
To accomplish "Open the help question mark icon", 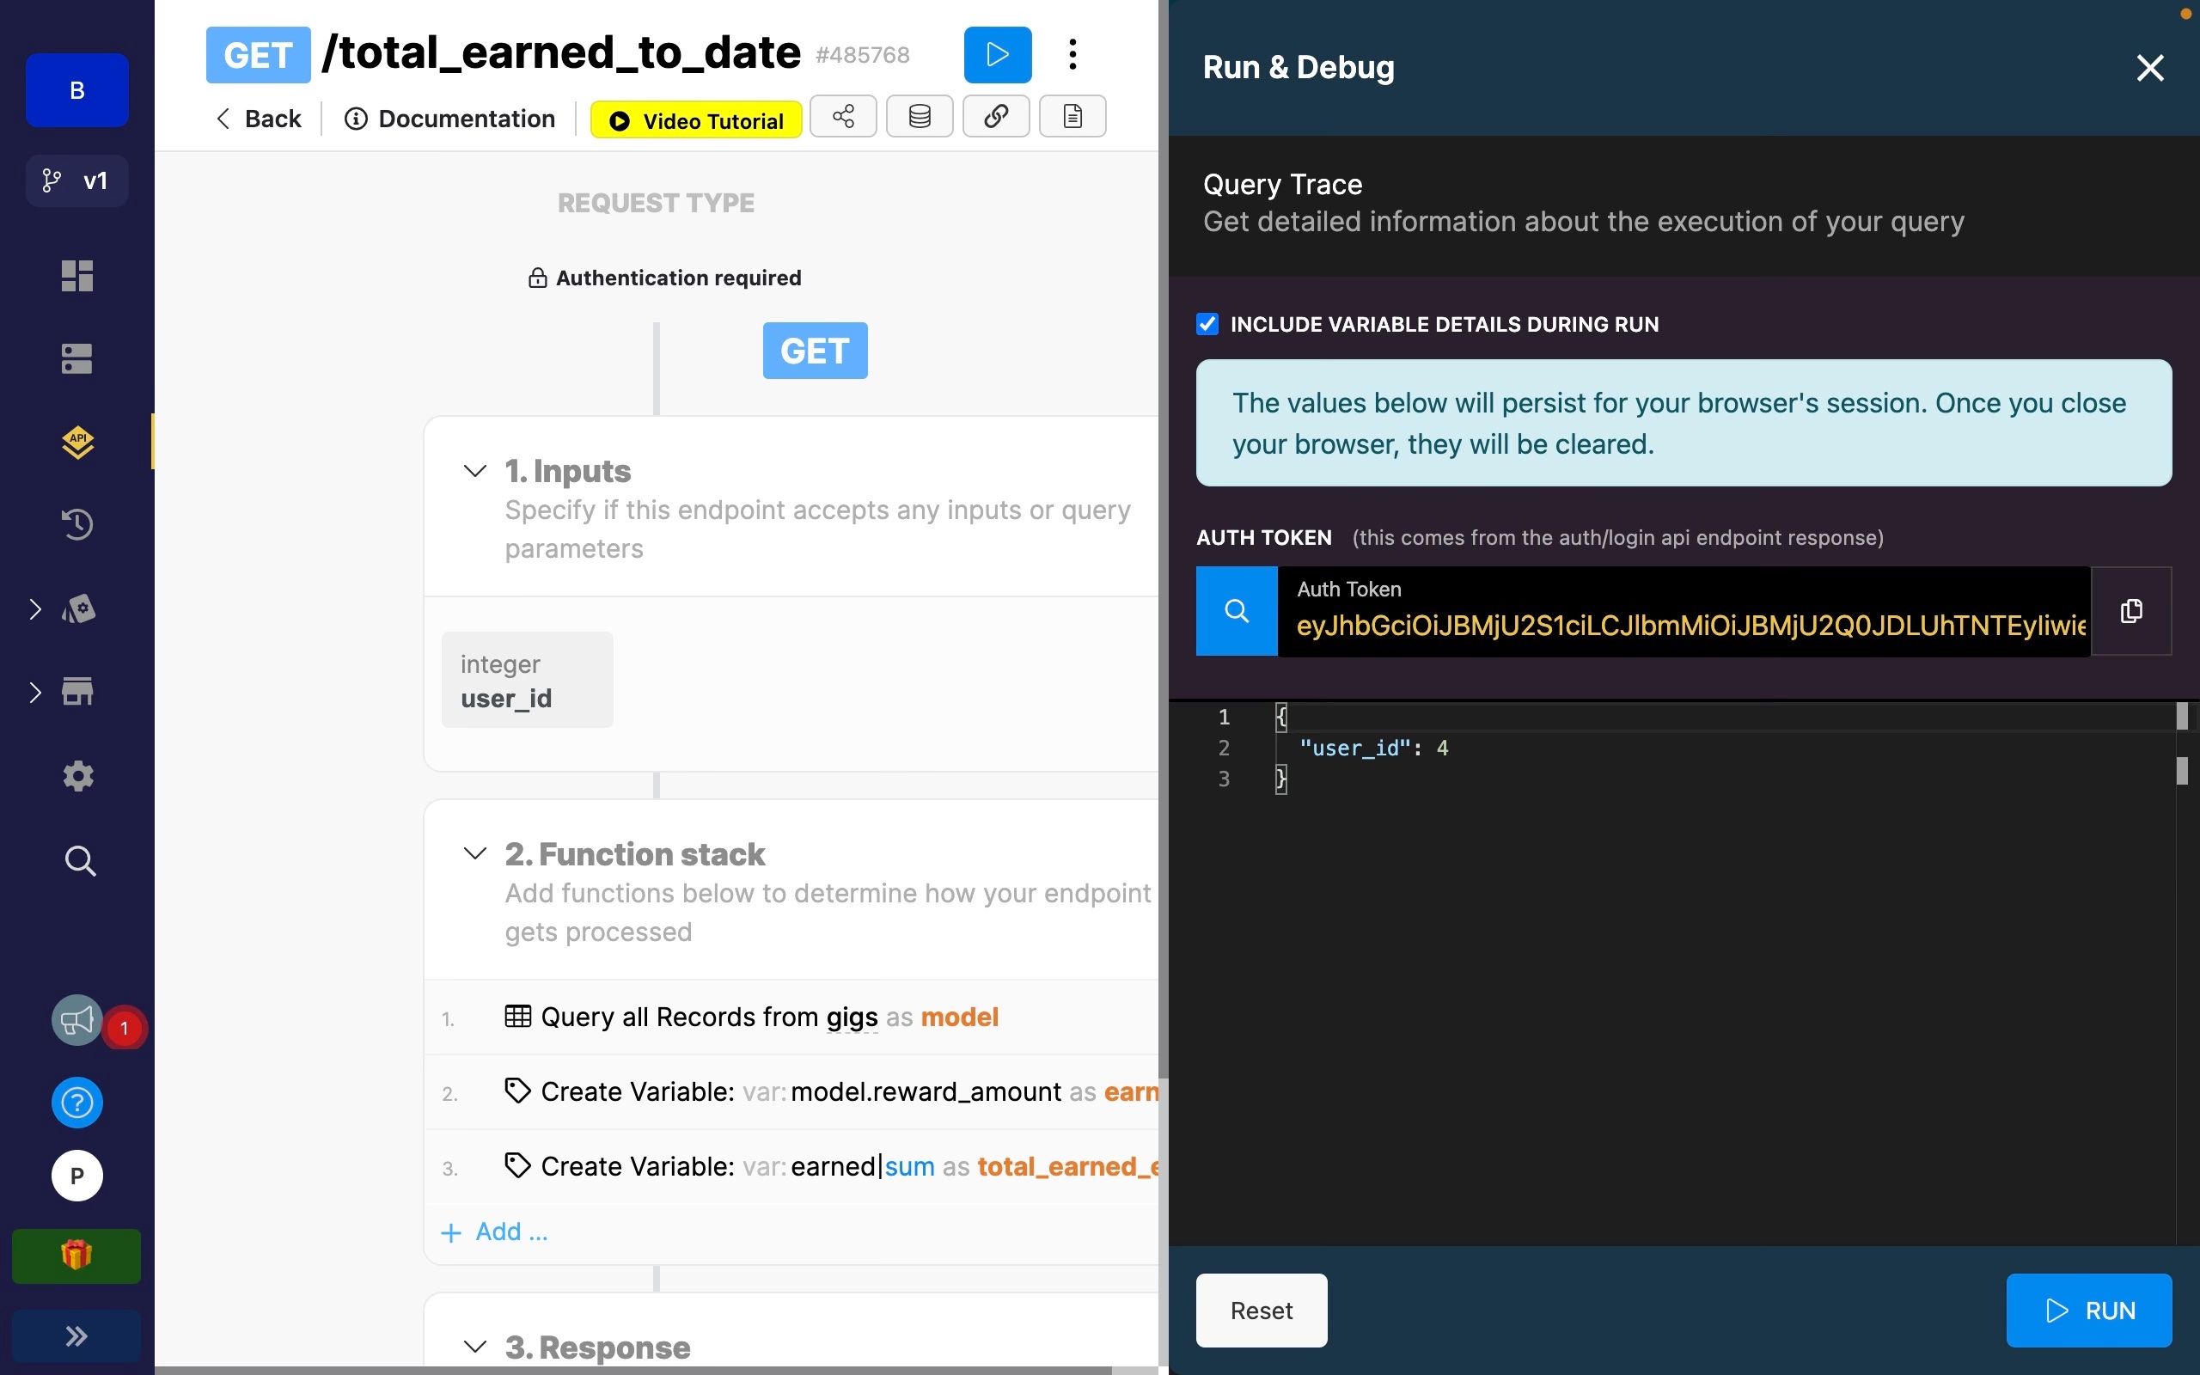I will click(77, 1103).
